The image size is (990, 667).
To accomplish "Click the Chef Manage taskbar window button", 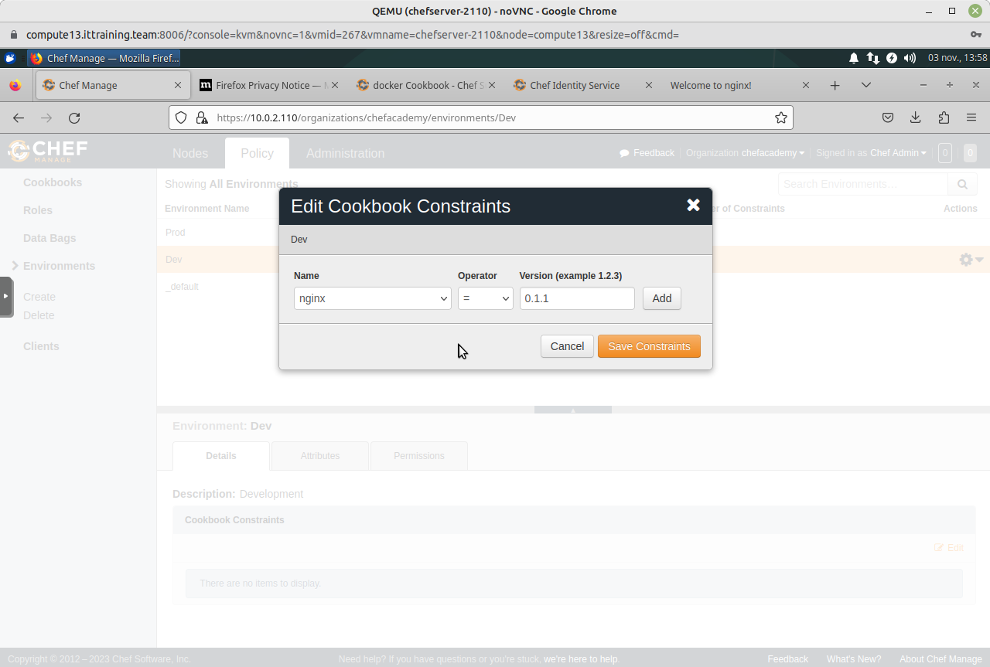I will (x=104, y=58).
